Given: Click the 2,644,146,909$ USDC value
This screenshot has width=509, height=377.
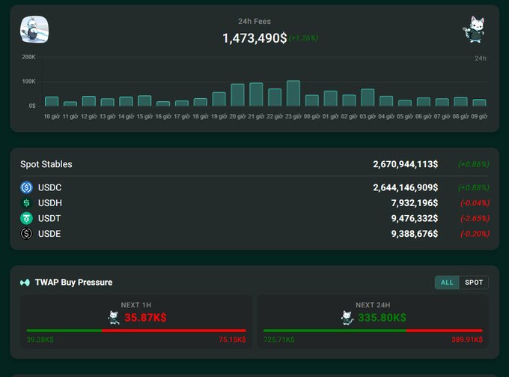Looking at the screenshot, I should [x=406, y=187].
